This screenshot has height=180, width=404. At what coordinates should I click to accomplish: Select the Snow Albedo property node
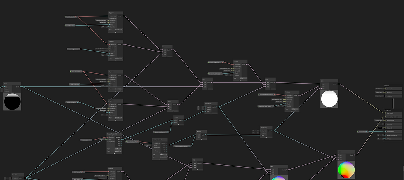click(76, 72)
